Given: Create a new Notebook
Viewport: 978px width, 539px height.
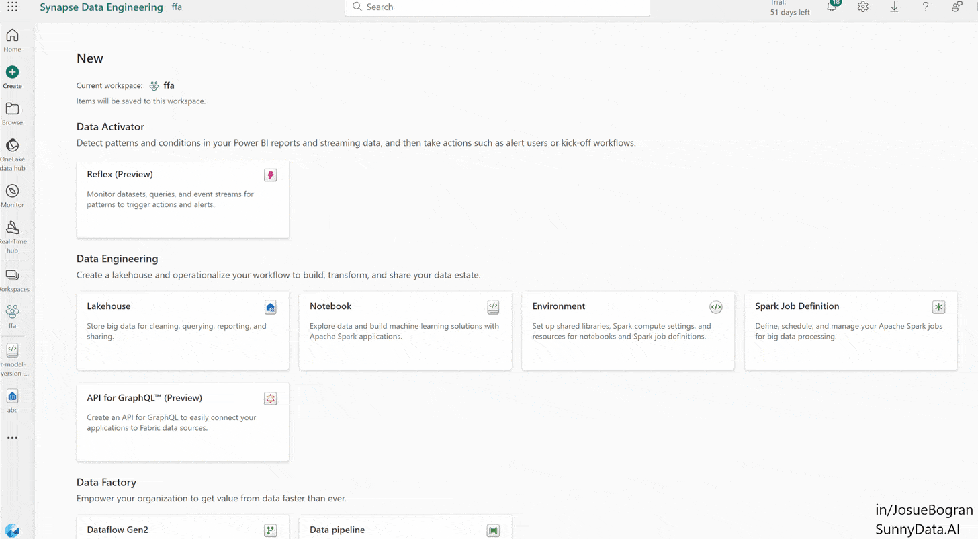Looking at the screenshot, I should (x=405, y=331).
